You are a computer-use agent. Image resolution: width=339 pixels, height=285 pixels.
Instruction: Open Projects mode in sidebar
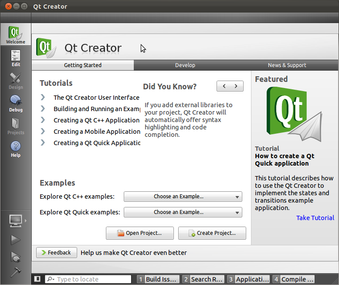click(x=16, y=126)
